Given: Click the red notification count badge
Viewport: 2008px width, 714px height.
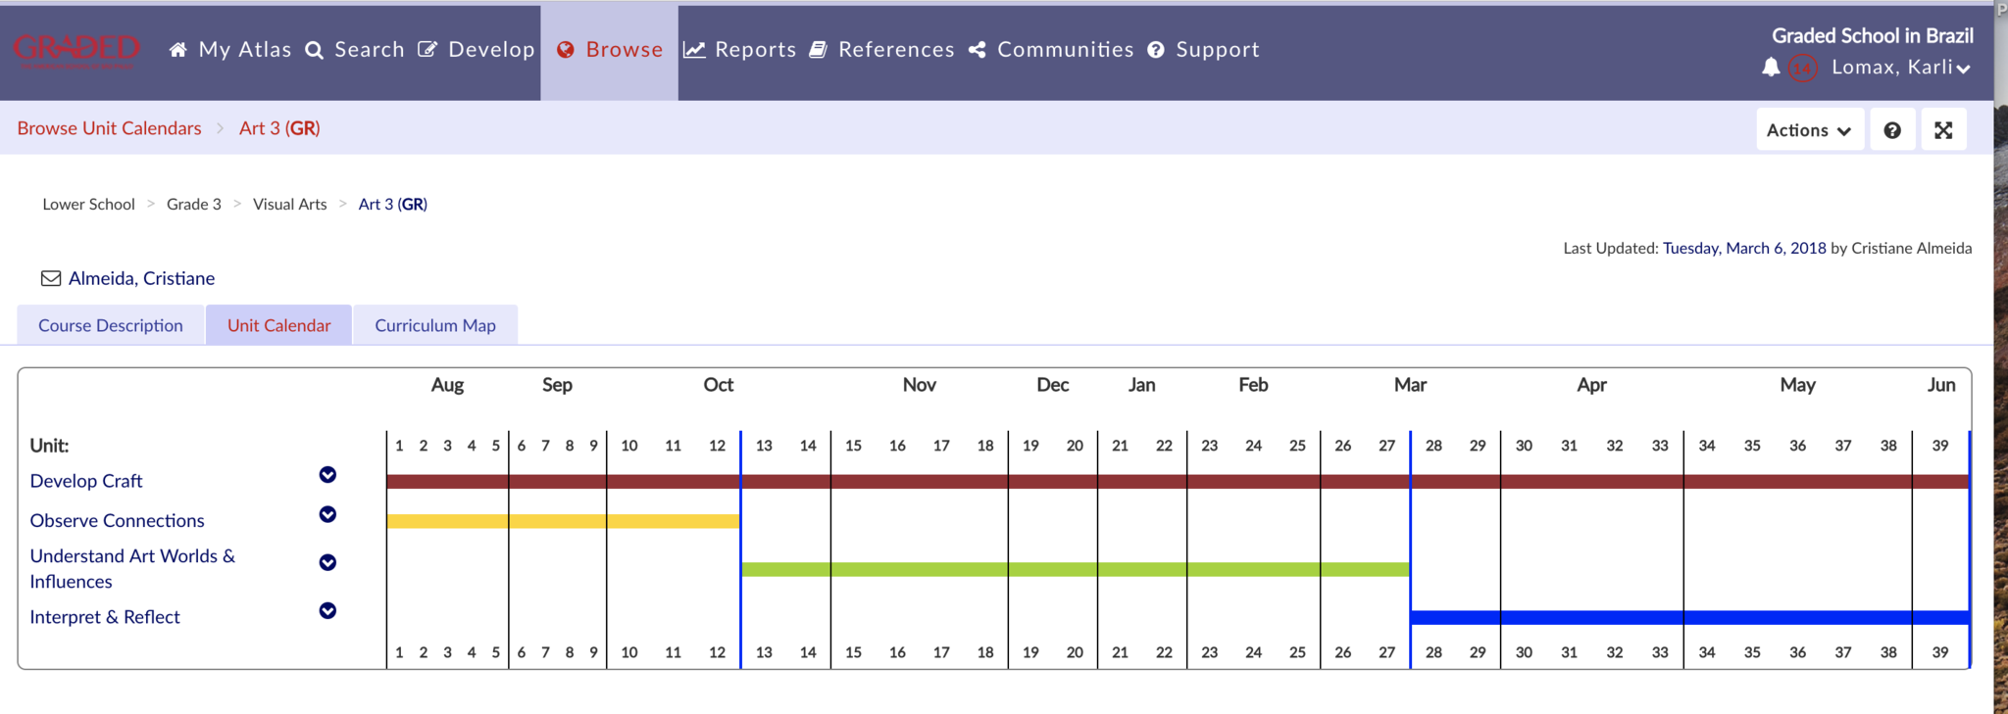Looking at the screenshot, I should (x=1802, y=68).
